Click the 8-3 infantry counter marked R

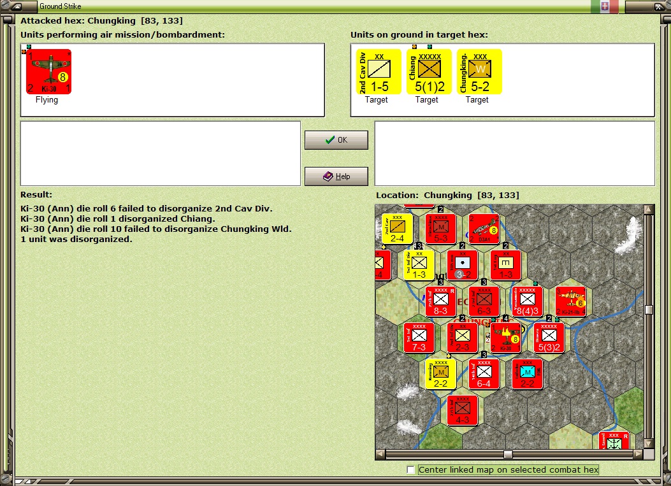[x=441, y=301]
